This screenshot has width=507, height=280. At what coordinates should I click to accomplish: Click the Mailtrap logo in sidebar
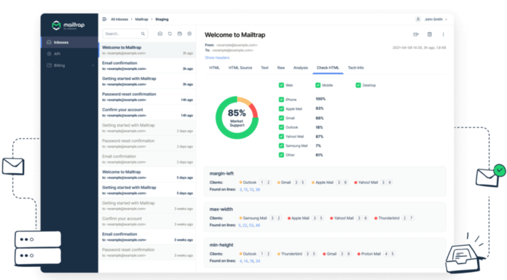(x=68, y=25)
